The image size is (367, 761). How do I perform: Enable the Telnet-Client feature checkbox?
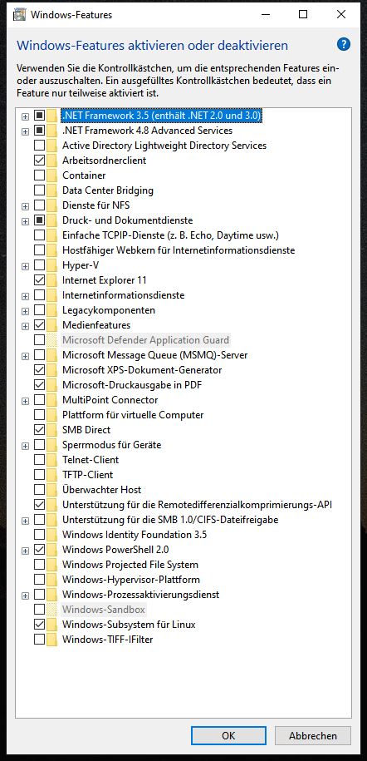pyautogui.click(x=39, y=460)
